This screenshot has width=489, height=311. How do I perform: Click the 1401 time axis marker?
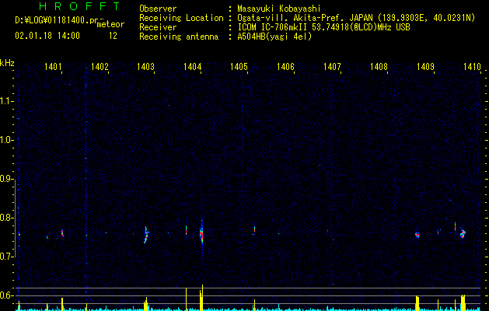point(53,66)
